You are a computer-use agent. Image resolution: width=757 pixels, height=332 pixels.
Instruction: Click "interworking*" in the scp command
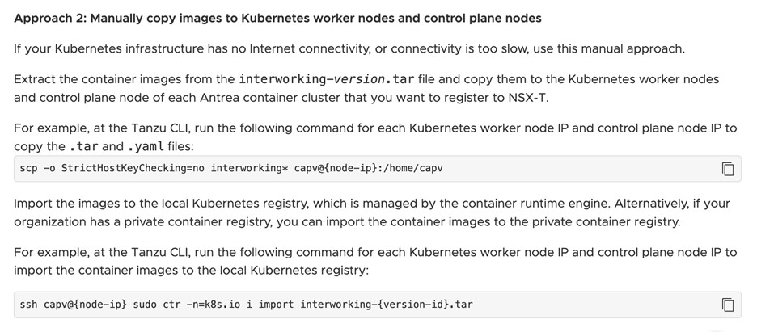pyautogui.click(x=264, y=169)
